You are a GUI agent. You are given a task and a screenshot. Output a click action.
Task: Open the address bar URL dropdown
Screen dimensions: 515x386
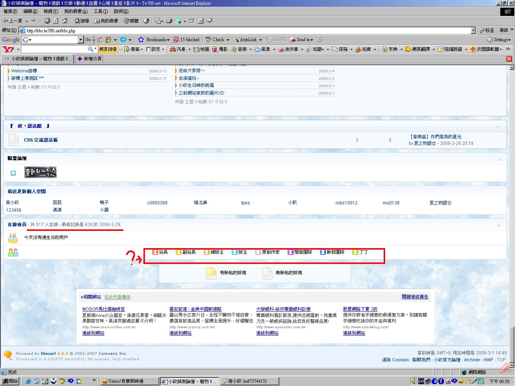click(x=473, y=31)
